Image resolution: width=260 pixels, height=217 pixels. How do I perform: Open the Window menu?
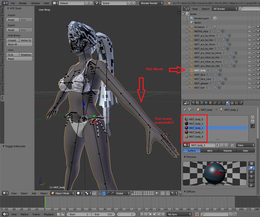click(36, 3)
